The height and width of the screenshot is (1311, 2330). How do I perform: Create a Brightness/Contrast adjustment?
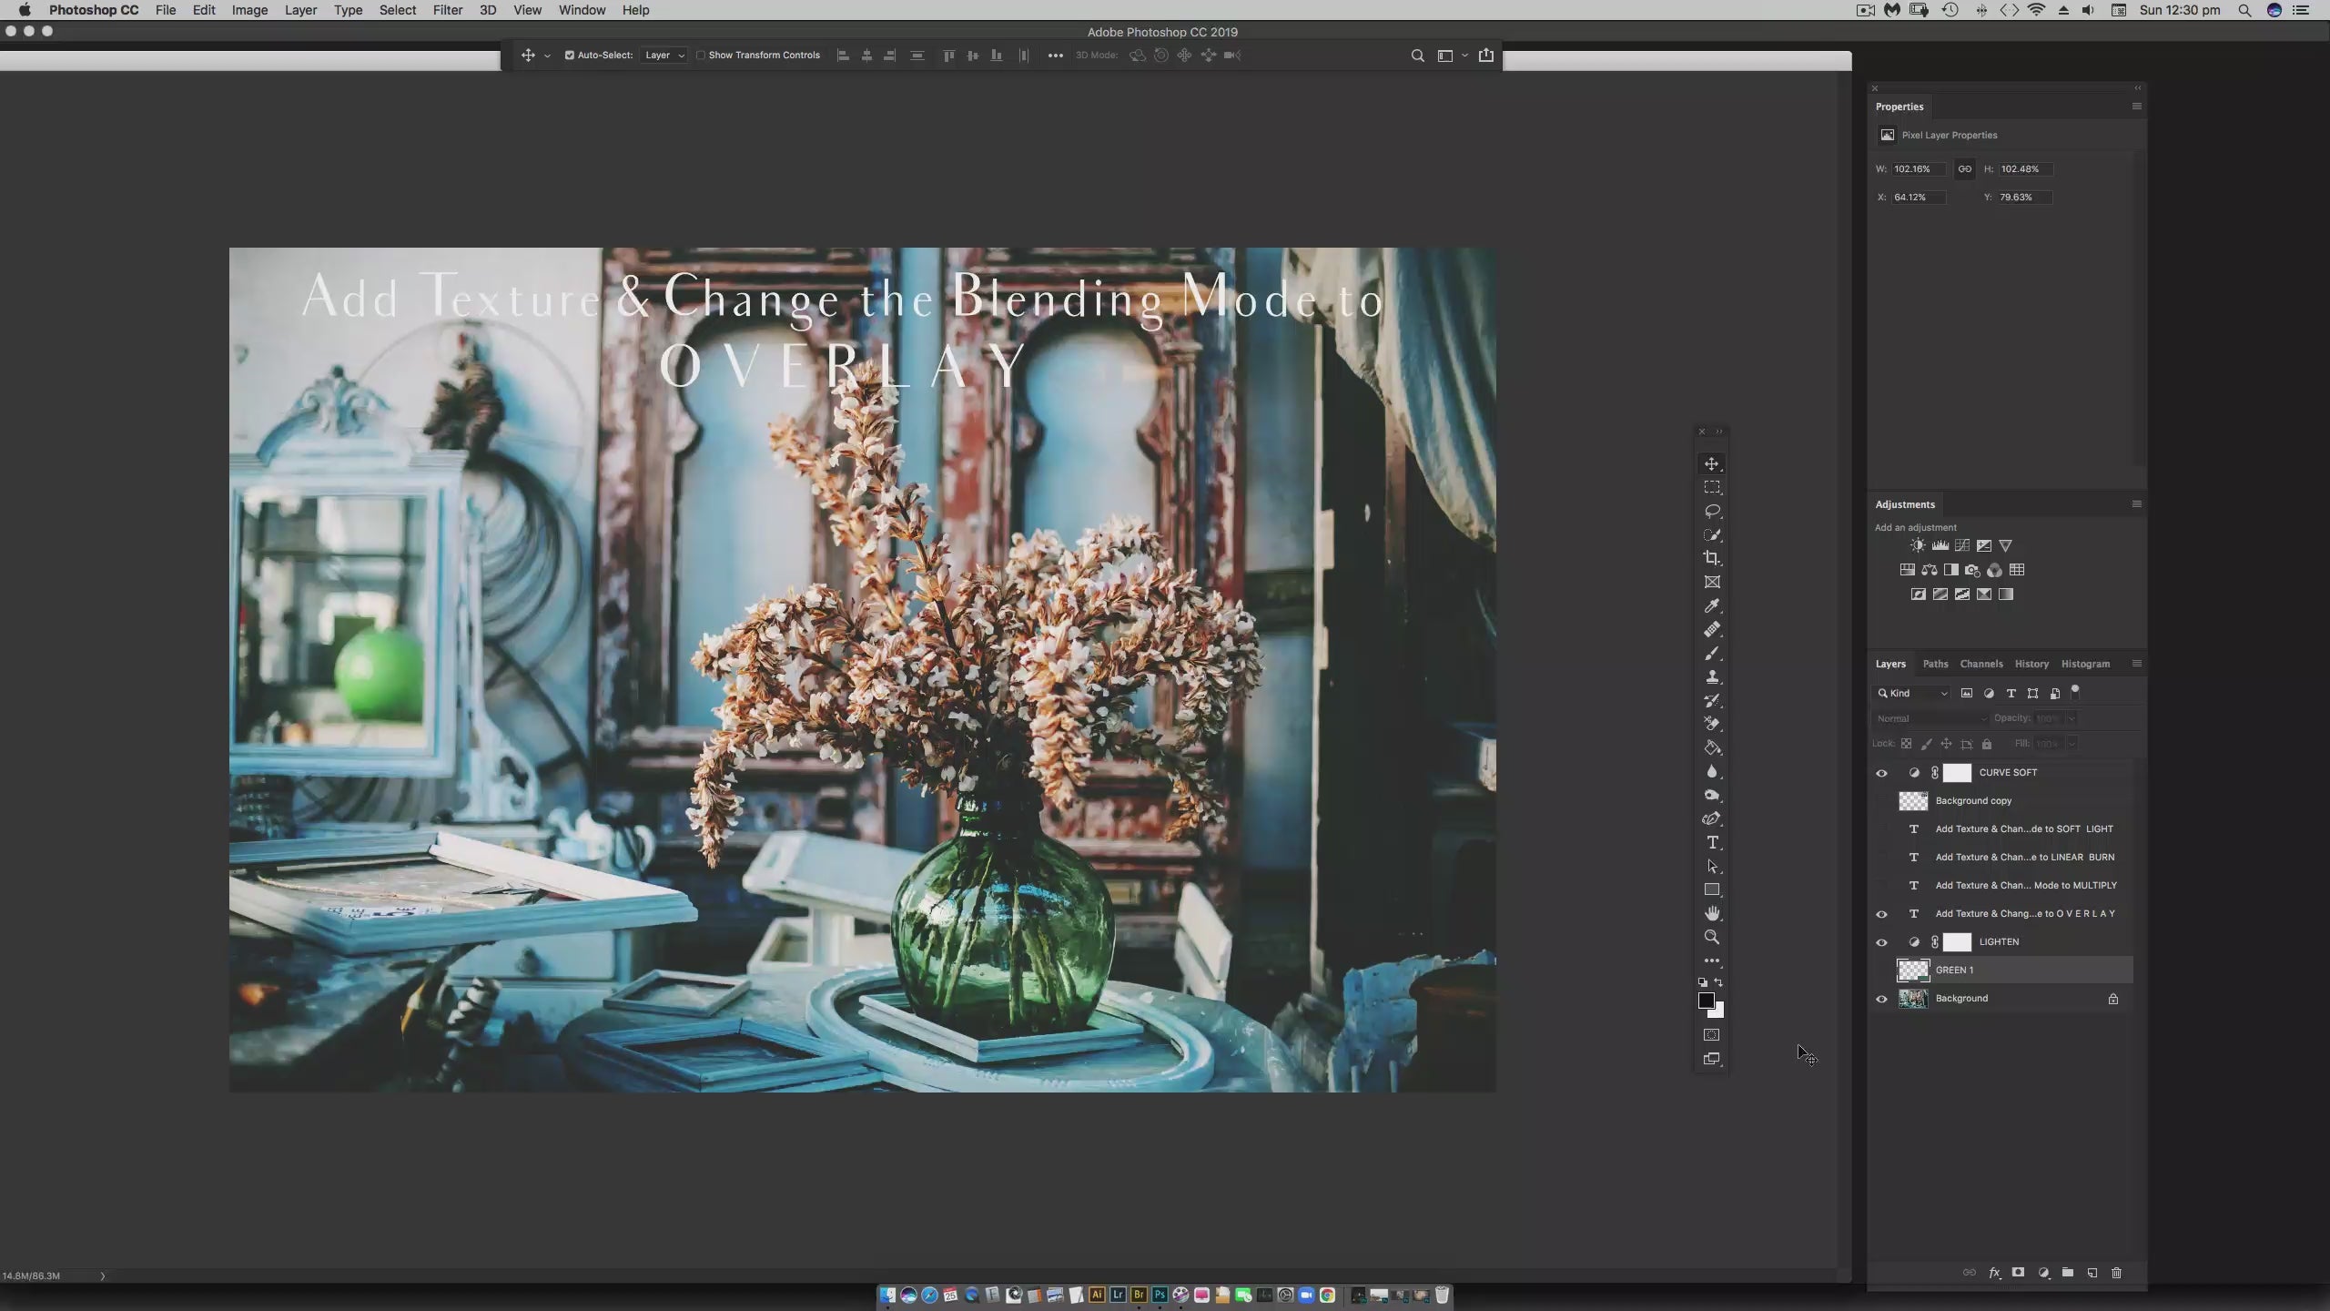[x=1918, y=545]
